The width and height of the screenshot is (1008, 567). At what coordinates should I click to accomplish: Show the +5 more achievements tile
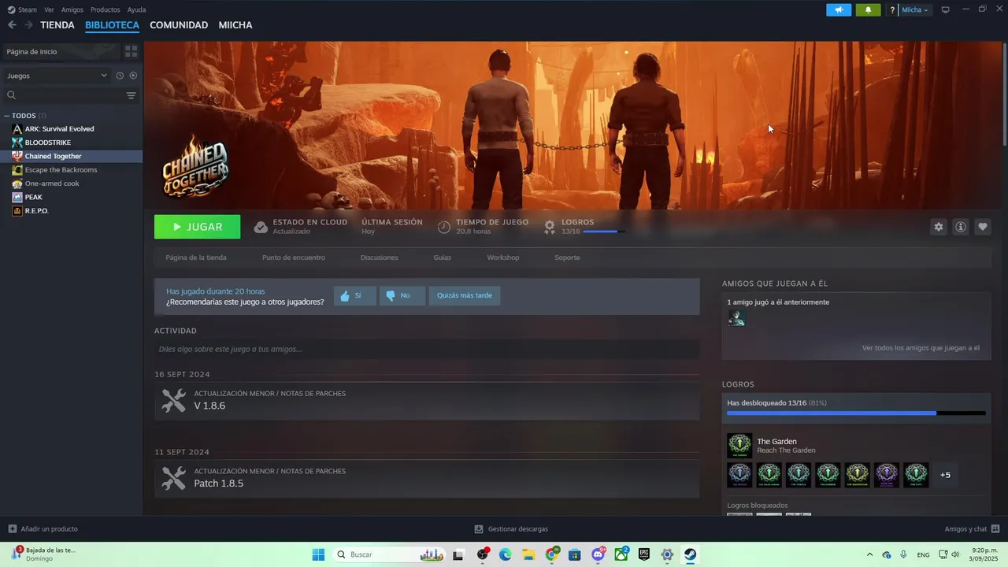945,475
